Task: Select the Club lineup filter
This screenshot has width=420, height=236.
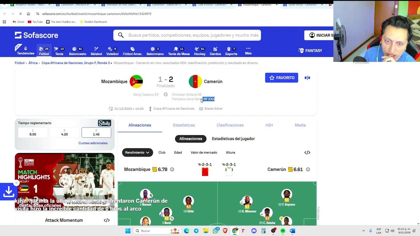Action: point(162,152)
